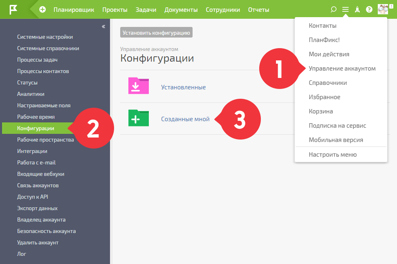Open the Документы menu

(181, 10)
